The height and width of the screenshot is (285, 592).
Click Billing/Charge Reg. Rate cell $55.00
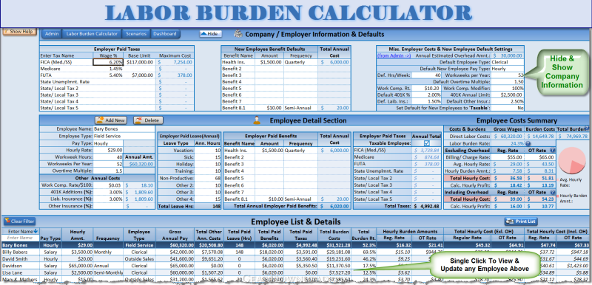point(507,157)
